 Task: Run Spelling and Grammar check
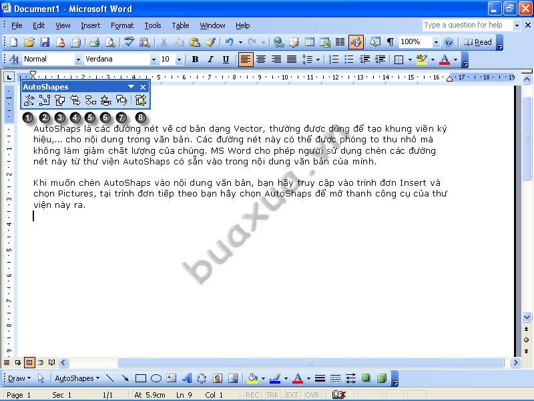(x=129, y=42)
